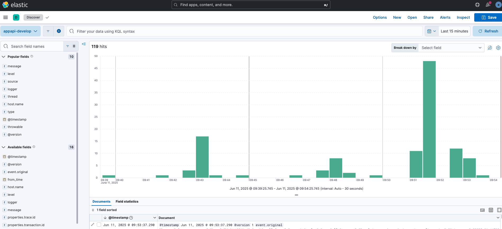The image size is (502, 229).
Task: Open the calendar quick date menu
Action: [x=432, y=31]
